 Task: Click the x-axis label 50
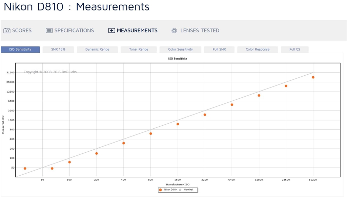pos(42,180)
